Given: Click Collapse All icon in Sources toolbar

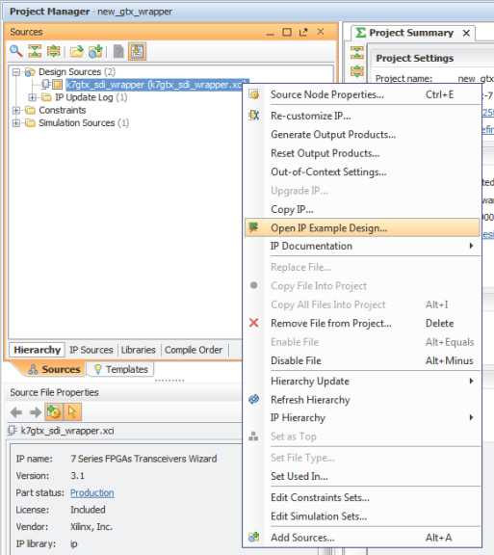Looking at the screenshot, I should tap(35, 52).
